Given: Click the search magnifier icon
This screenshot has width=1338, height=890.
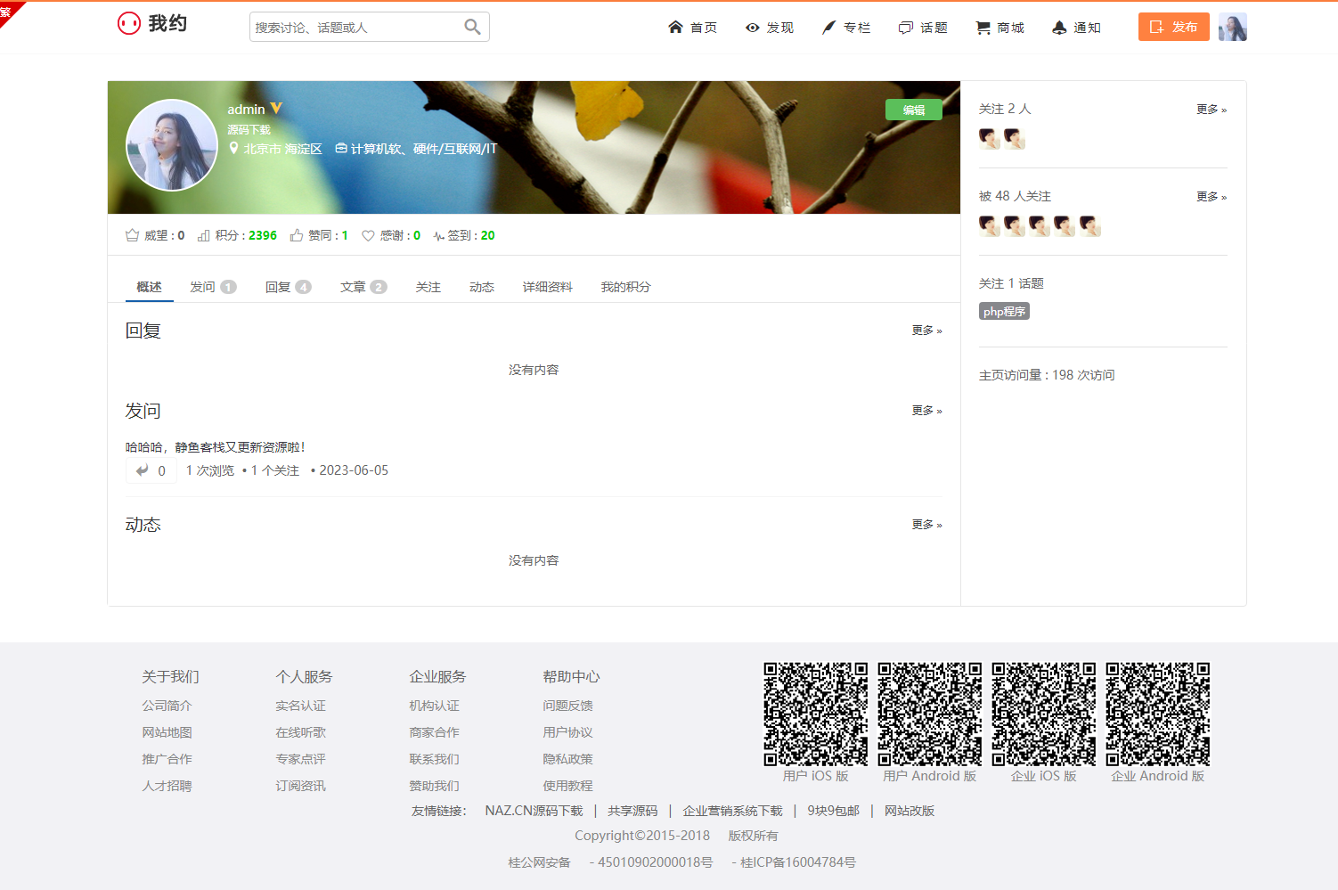Looking at the screenshot, I should coord(472,27).
